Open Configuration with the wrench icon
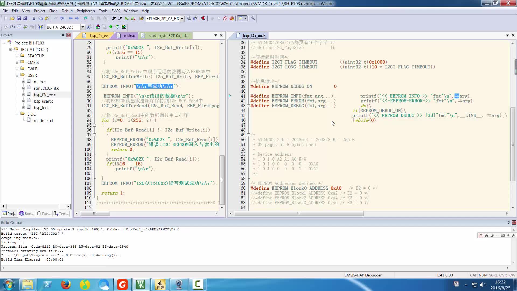Viewport: 517px width, 291px height. click(253, 18)
